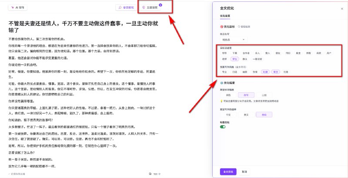Viewport: 348px width, 178px height.
Task: Choose the 自动 language option
Action: [263, 114]
